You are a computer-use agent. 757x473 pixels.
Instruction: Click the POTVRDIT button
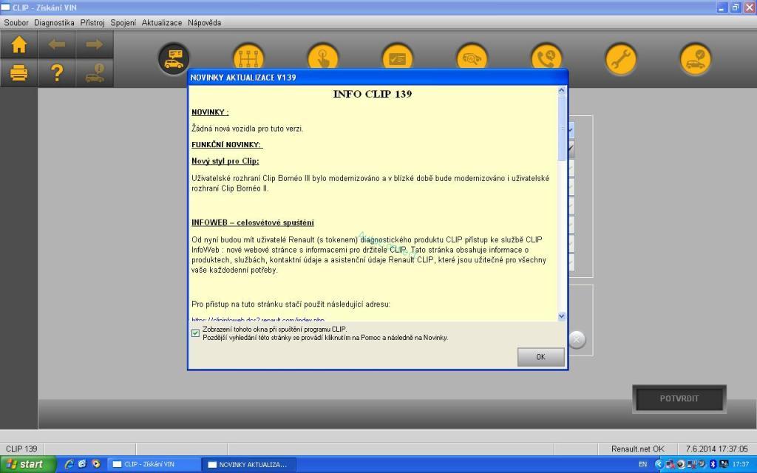click(679, 398)
